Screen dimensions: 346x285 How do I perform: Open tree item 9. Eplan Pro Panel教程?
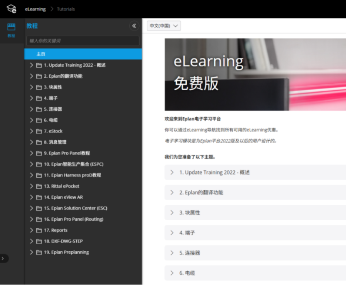[x=67, y=153]
